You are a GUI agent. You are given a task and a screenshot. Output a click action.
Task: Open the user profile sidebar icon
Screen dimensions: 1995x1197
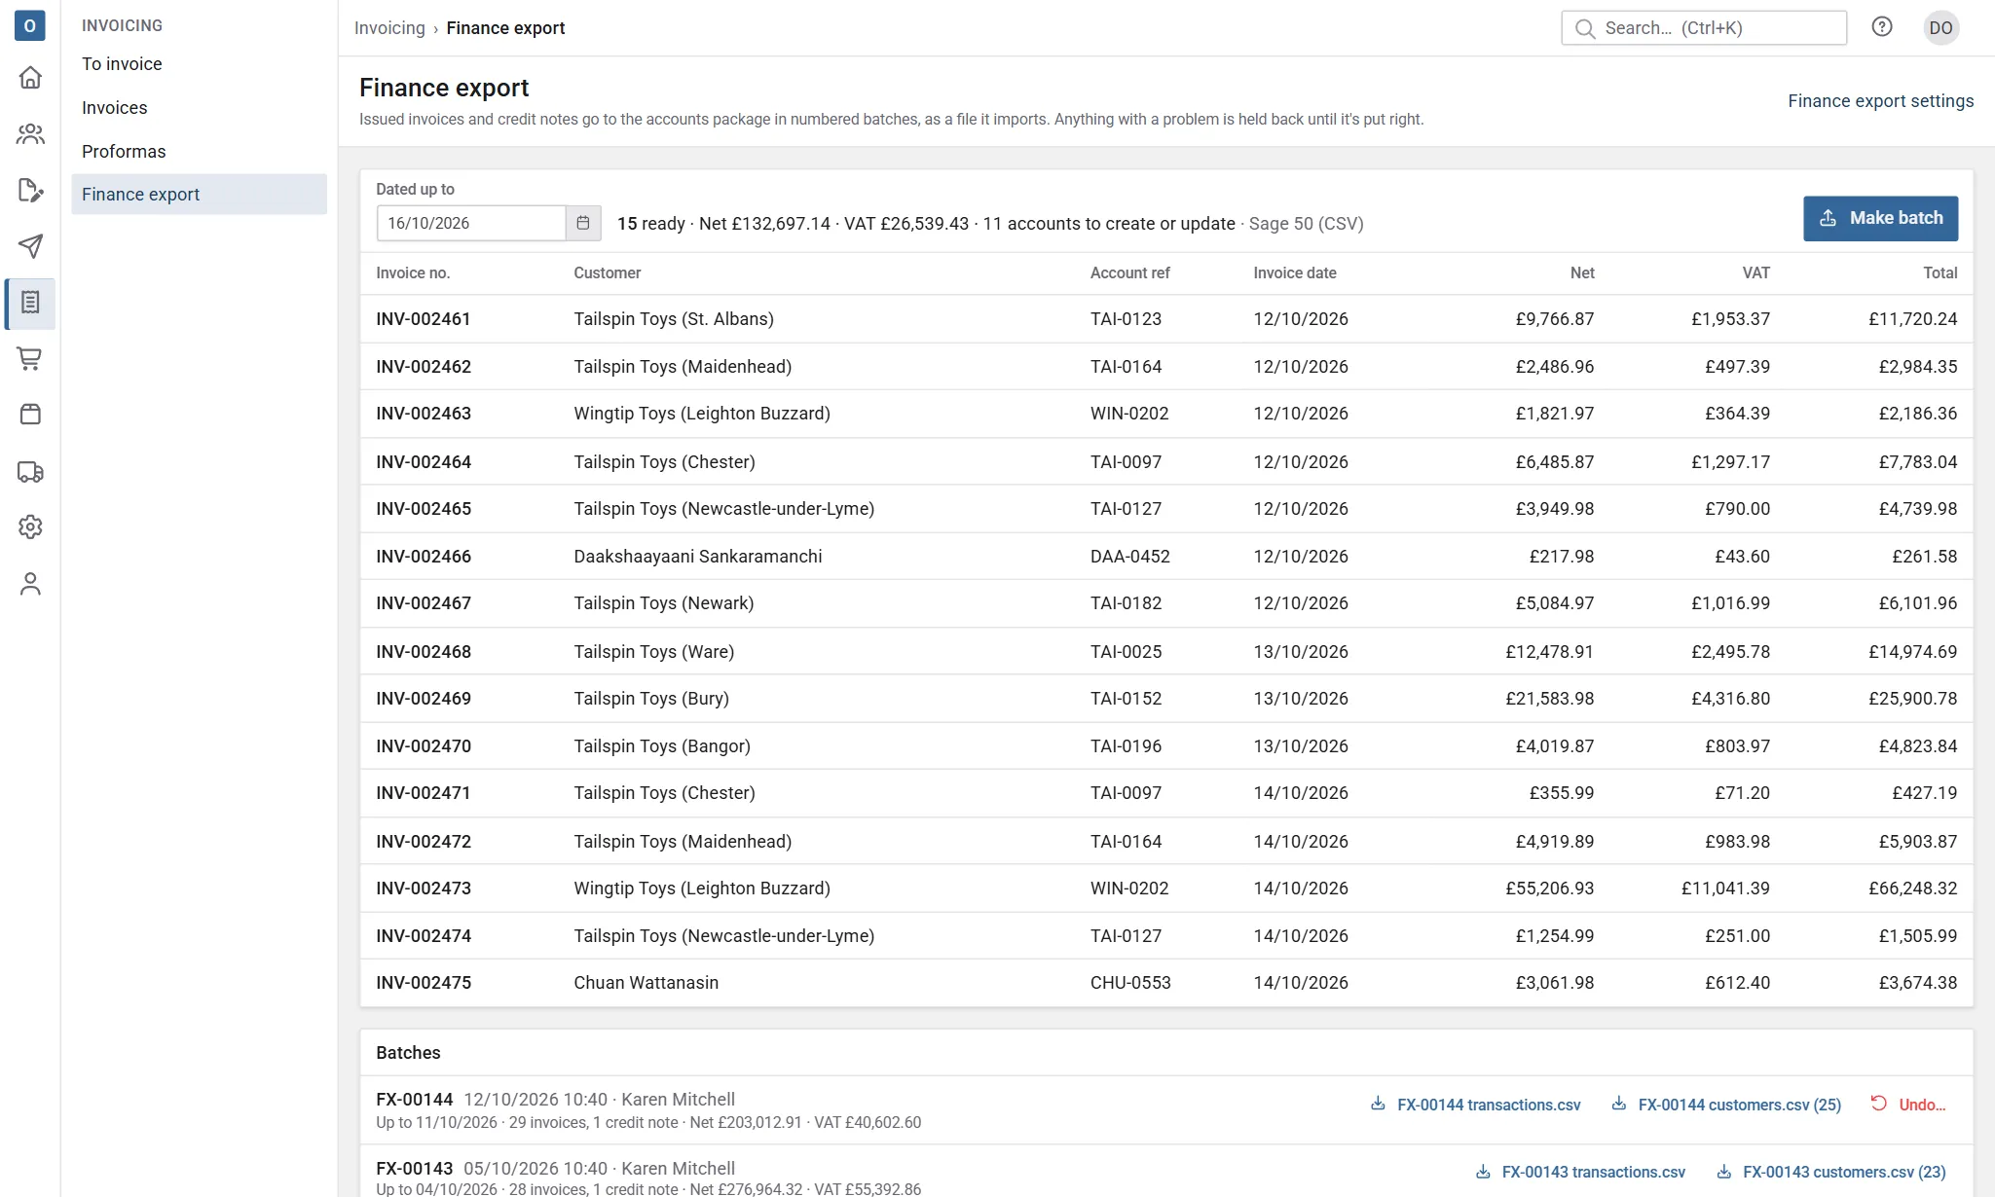click(x=30, y=583)
